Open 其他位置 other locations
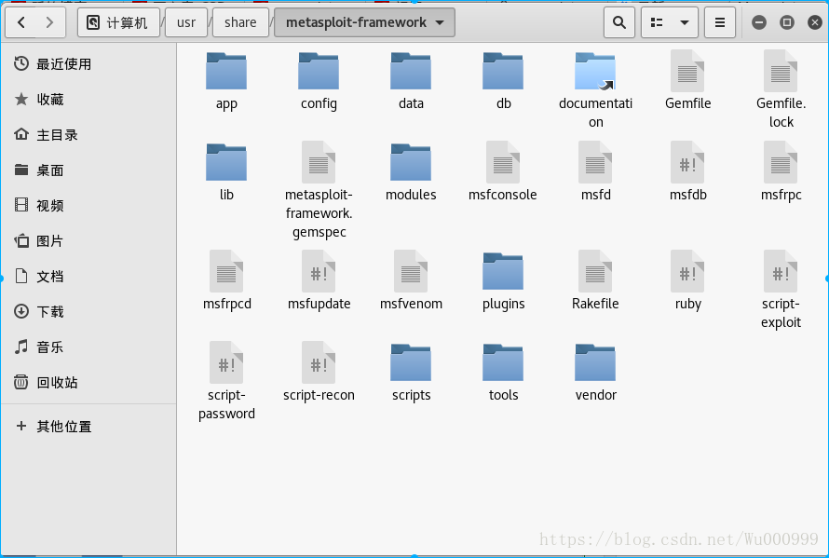829x558 pixels. coord(88,427)
